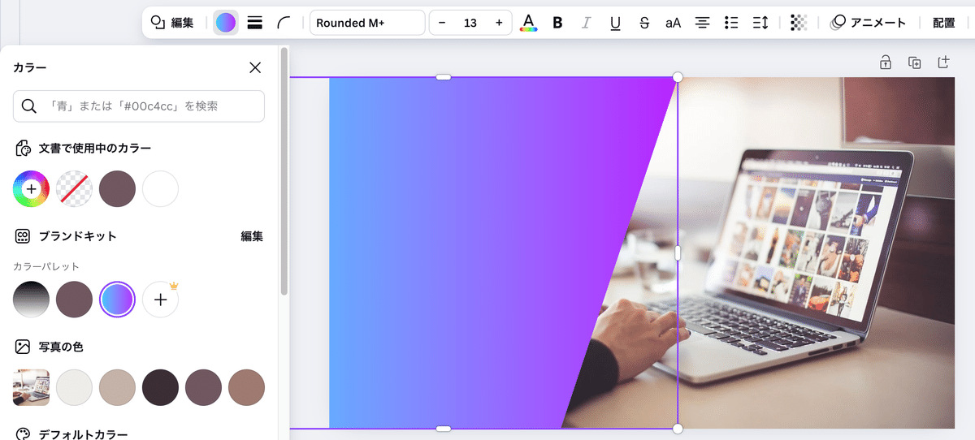The height and width of the screenshot is (440, 975).
Task: Open the corner rounding icon
Action: point(284,23)
